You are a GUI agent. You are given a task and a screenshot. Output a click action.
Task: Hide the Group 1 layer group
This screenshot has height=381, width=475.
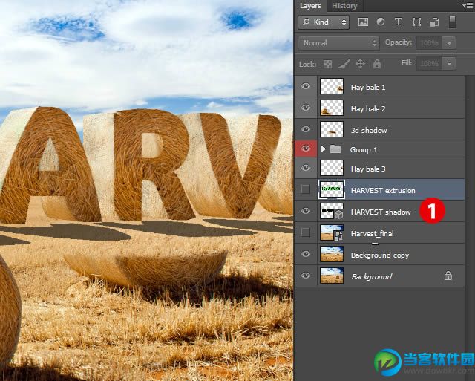pos(306,149)
